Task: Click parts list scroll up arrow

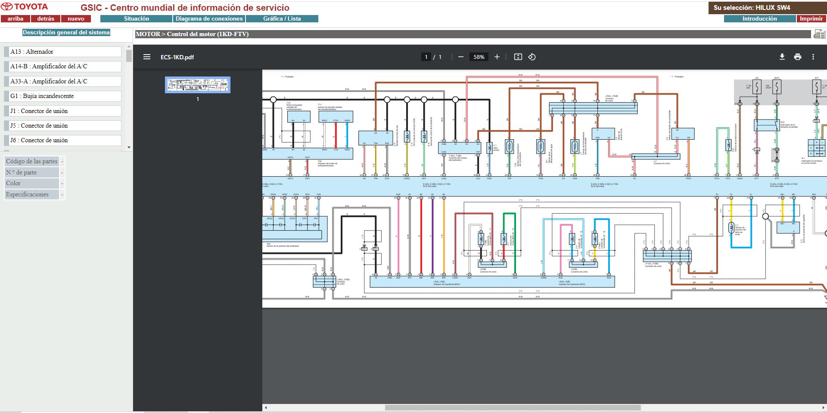Action: 129,46
